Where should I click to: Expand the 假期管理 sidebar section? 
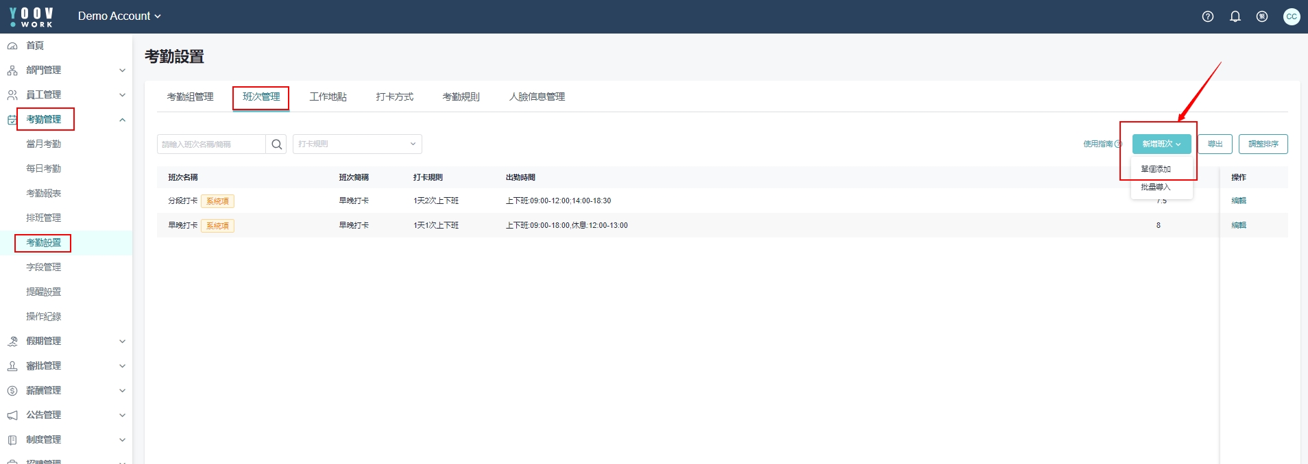pos(122,341)
